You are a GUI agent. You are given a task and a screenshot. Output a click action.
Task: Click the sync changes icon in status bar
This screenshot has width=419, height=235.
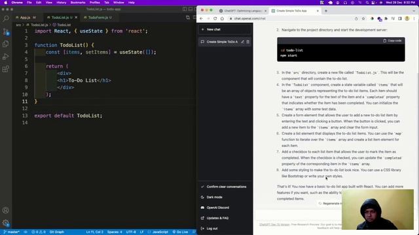[26, 232]
